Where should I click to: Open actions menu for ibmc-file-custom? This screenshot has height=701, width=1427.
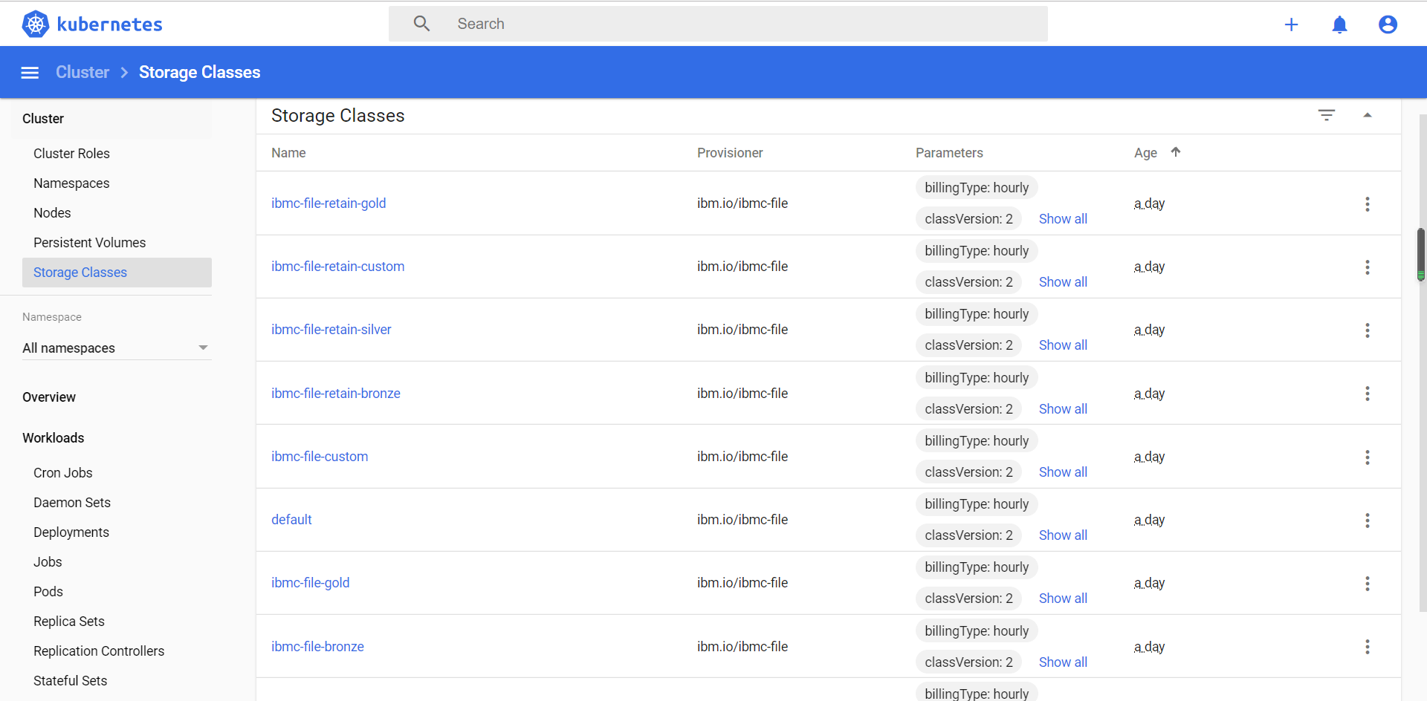(1367, 457)
